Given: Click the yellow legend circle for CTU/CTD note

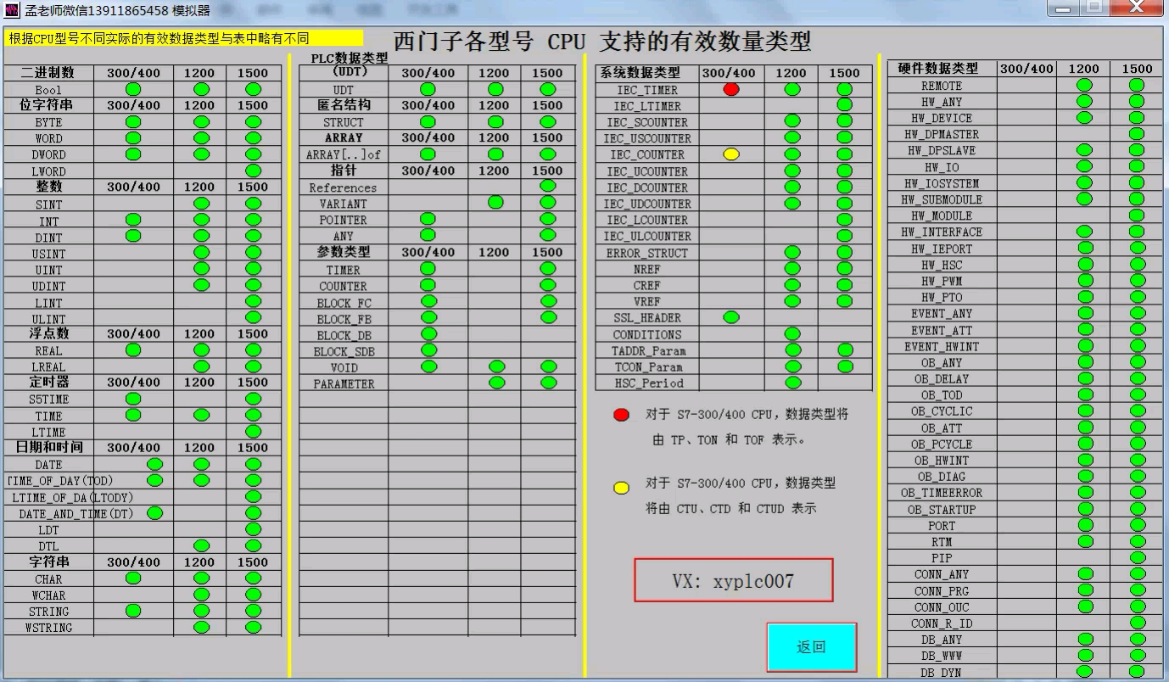Looking at the screenshot, I should (x=622, y=484).
